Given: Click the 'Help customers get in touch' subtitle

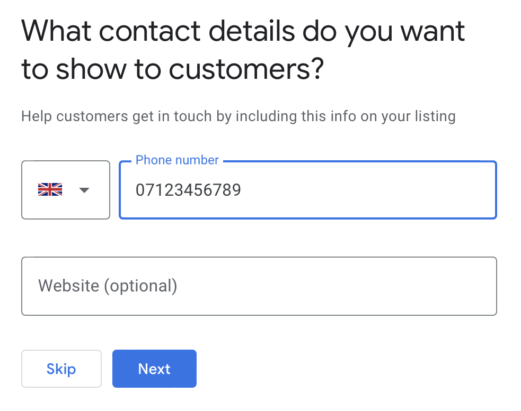Looking at the screenshot, I should pos(238,117).
